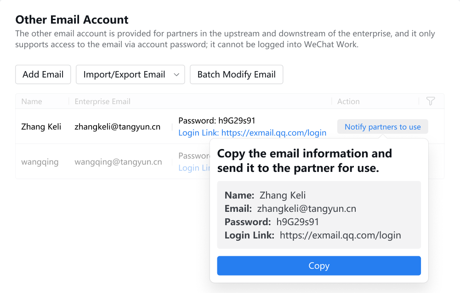This screenshot has width=460, height=293.
Task: Click the Login Link URL in the popover
Action: pyautogui.click(x=340, y=235)
